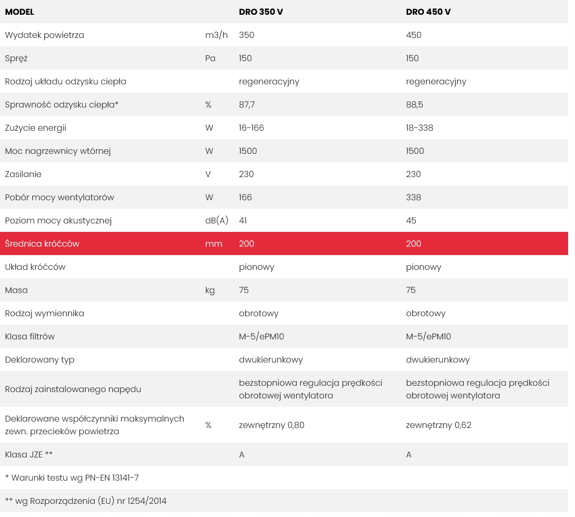Click the MODEL header cell
The height and width of the screenshot is (517, 575).
20,12
